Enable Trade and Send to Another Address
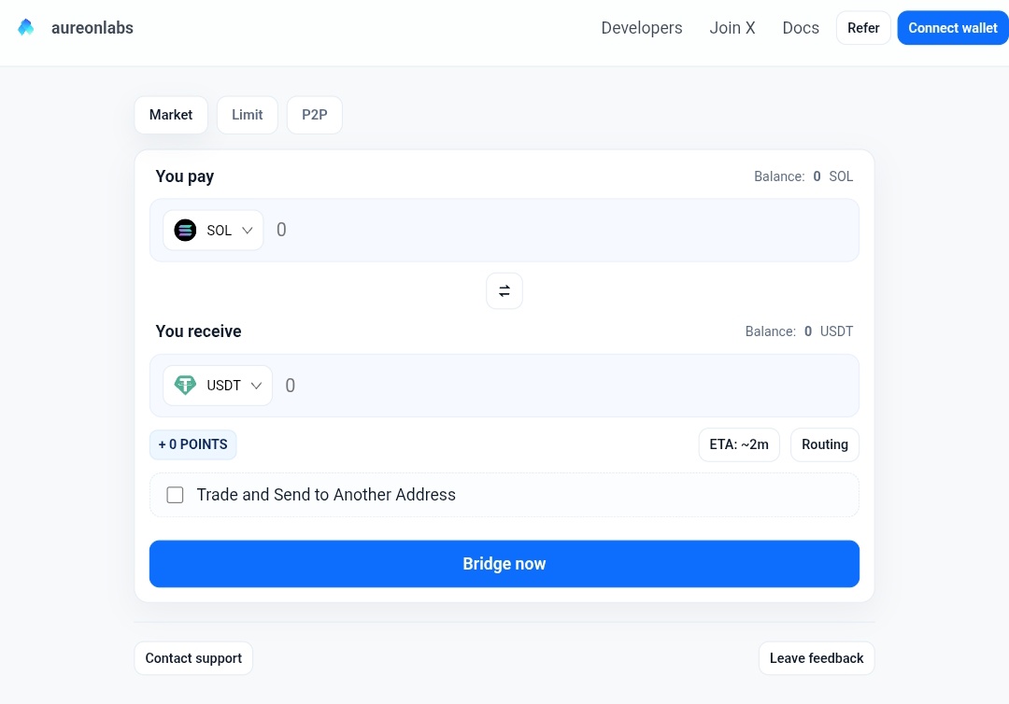1009x704 pixels. pyautogui.click(x=175, y=495)
